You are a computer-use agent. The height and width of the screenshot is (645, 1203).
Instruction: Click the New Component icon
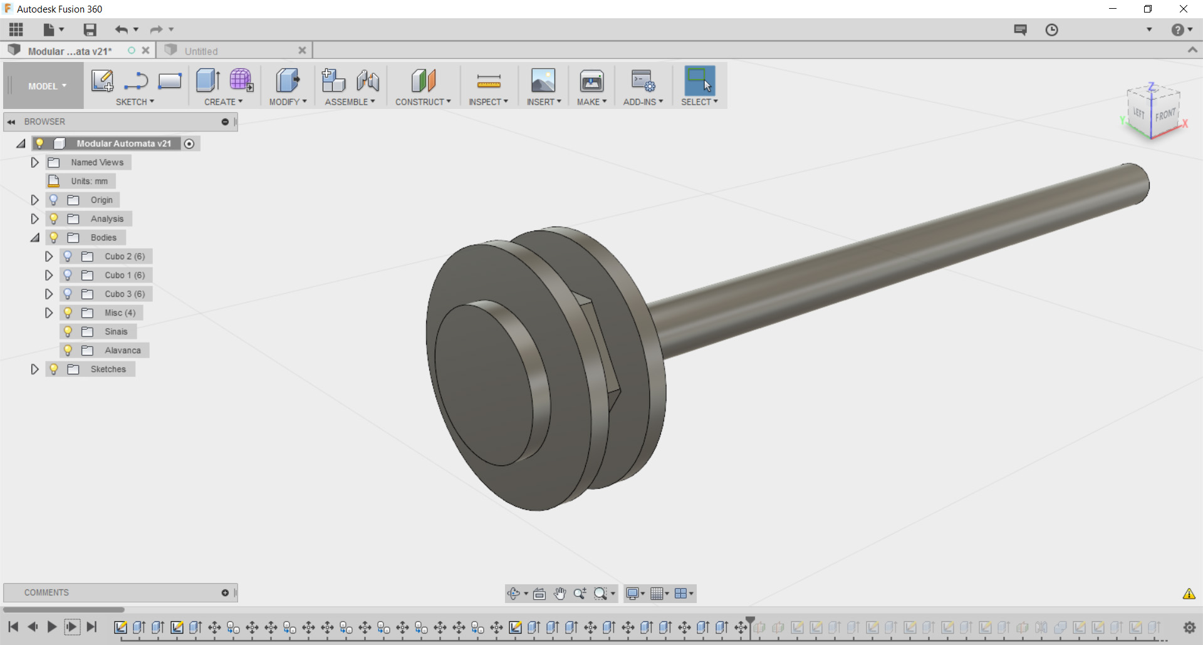(x=333, y=81)
